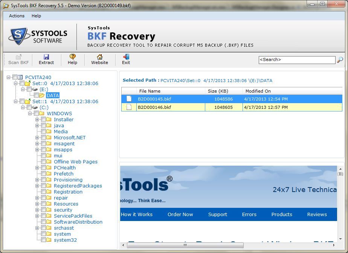Check the DATA folder checkbox
This screenshot has width=348, height=253.
coord(36,96)
